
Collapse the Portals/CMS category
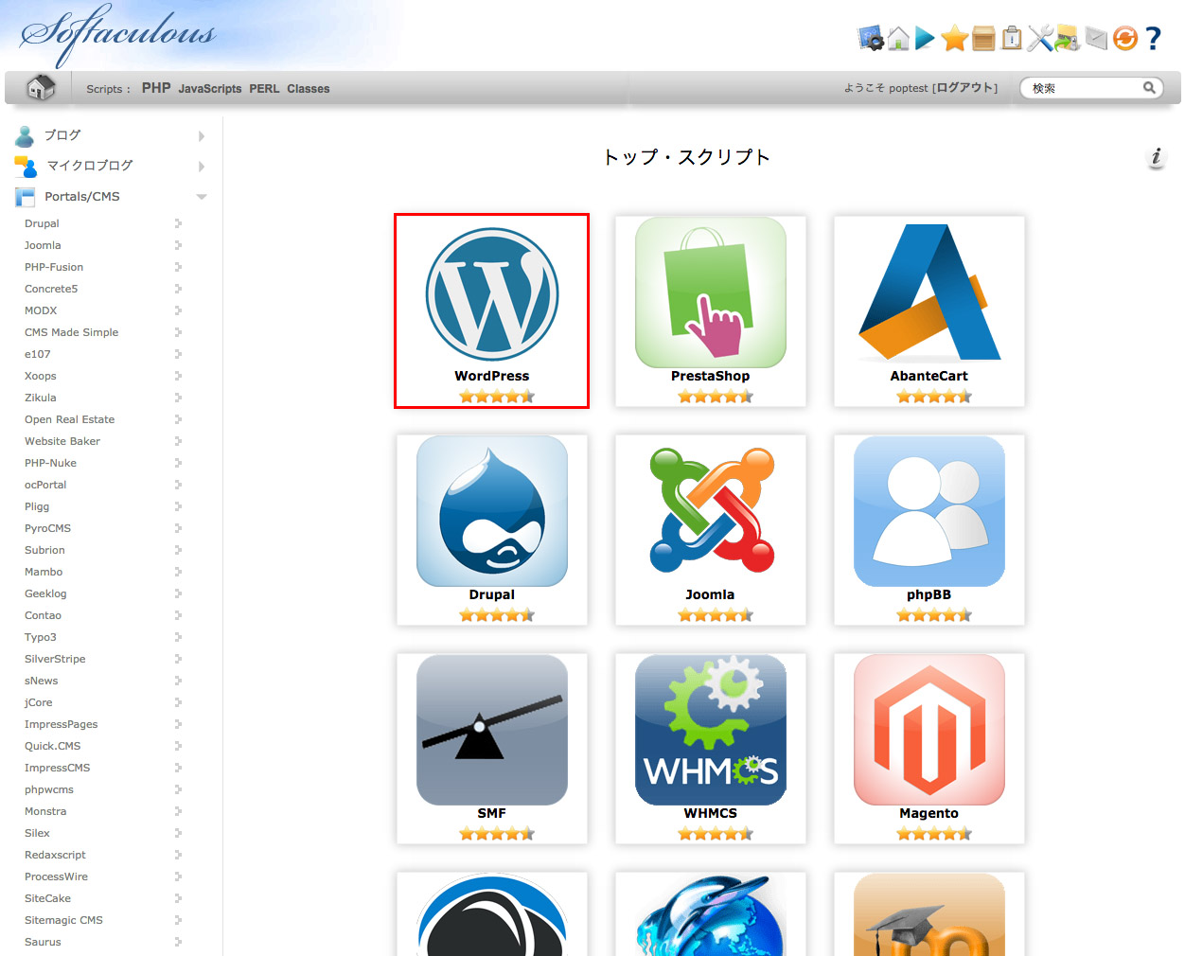click(81, 197)
